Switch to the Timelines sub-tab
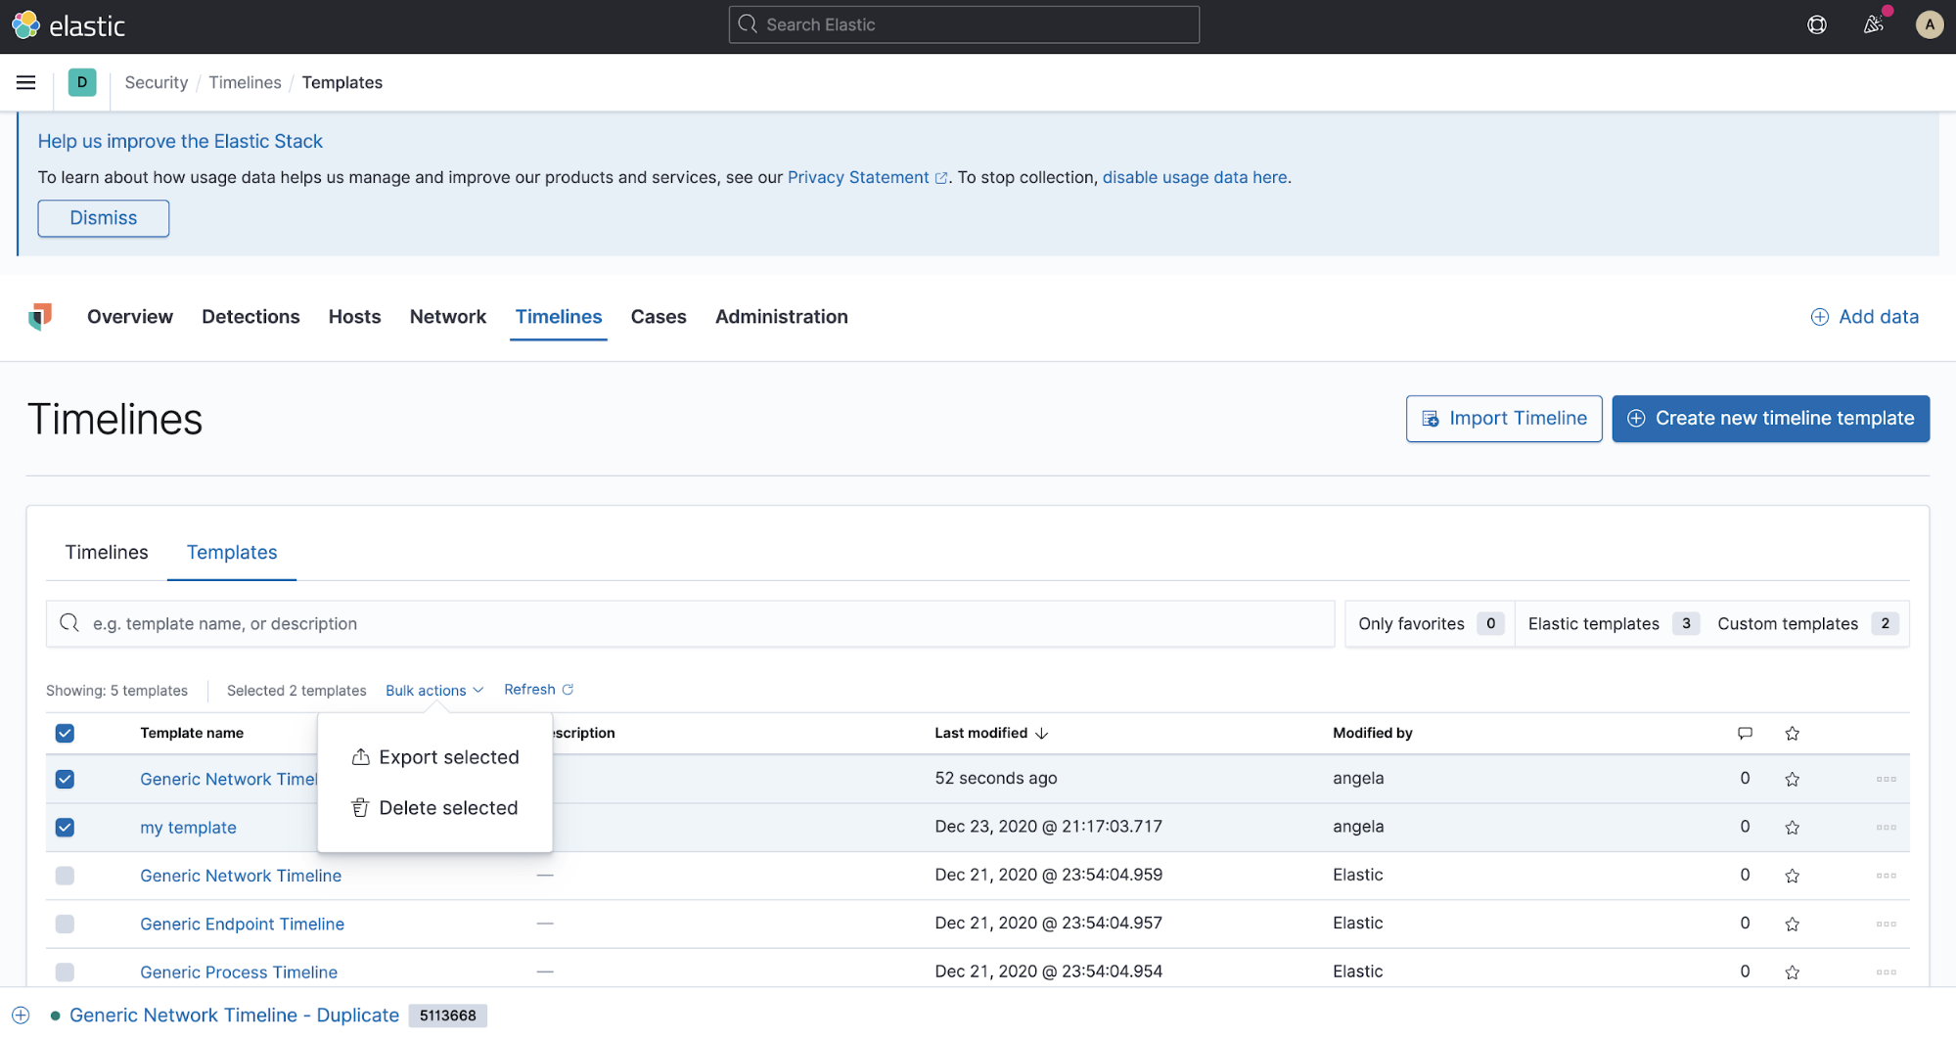This screenshot has height=1039, width=1956. [107, 553]
